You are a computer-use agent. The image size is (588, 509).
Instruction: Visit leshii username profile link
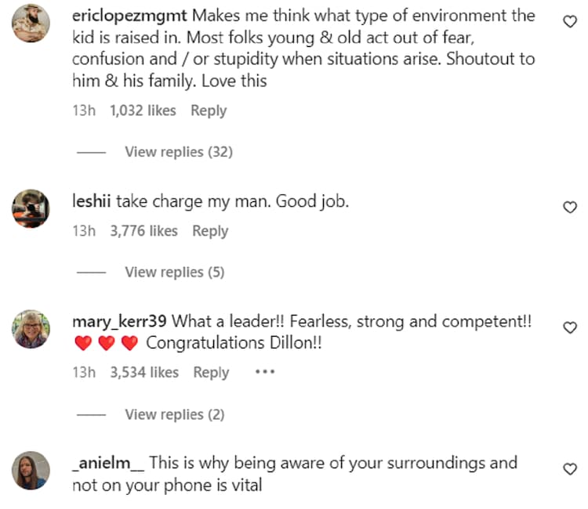coord(93,201)
